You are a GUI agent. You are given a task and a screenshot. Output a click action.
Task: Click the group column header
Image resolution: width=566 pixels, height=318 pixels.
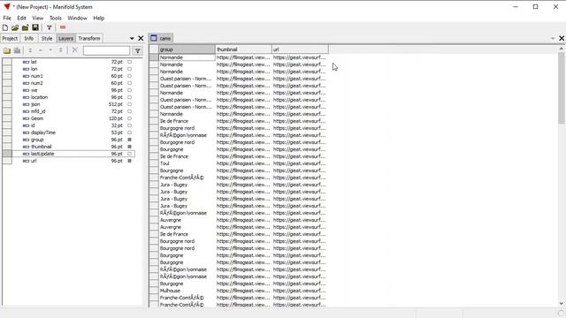coord(187,49)
